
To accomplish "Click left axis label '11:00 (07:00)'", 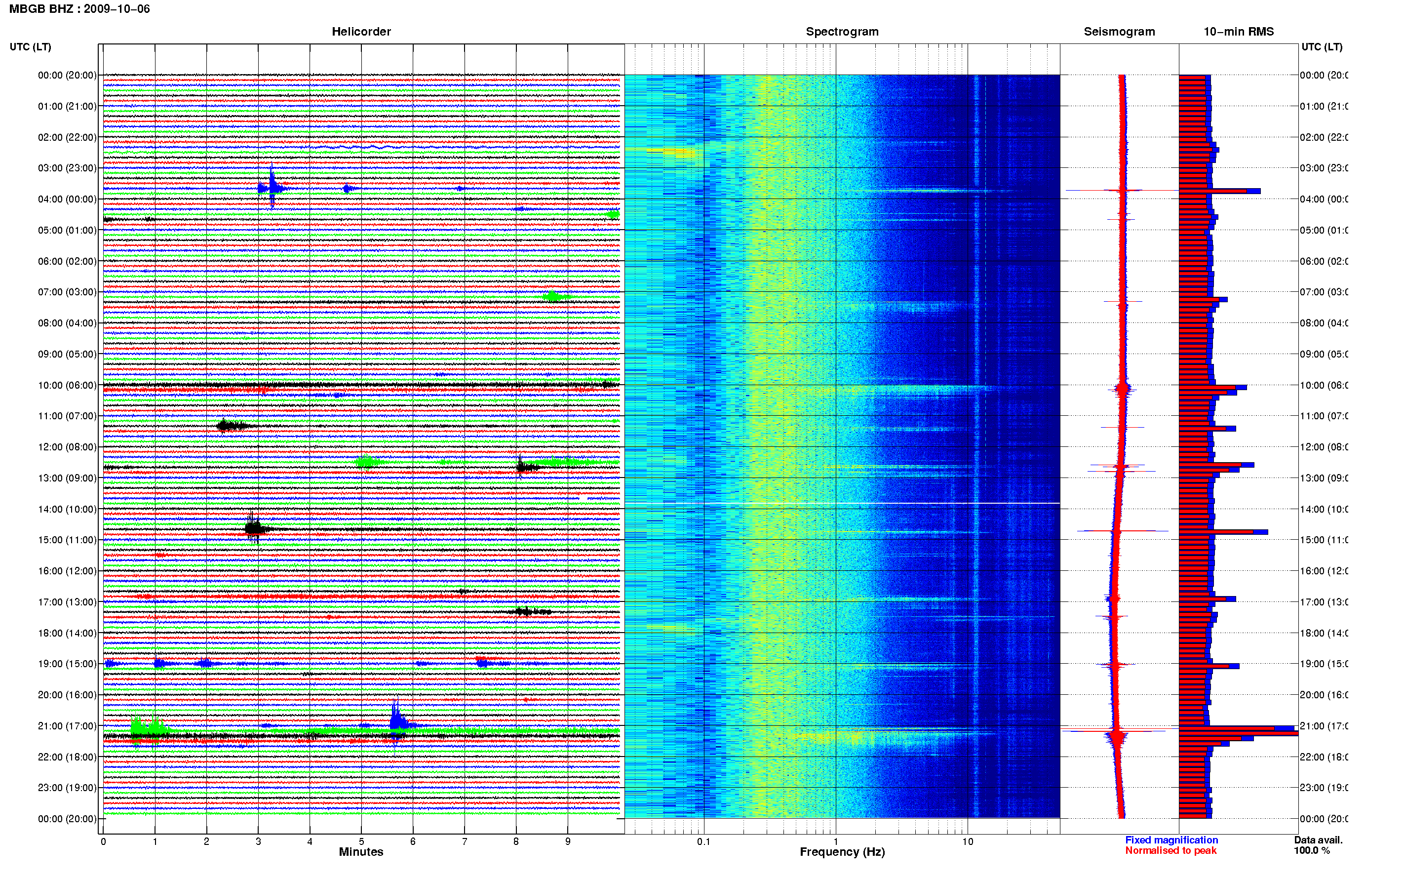I will 67,416.
